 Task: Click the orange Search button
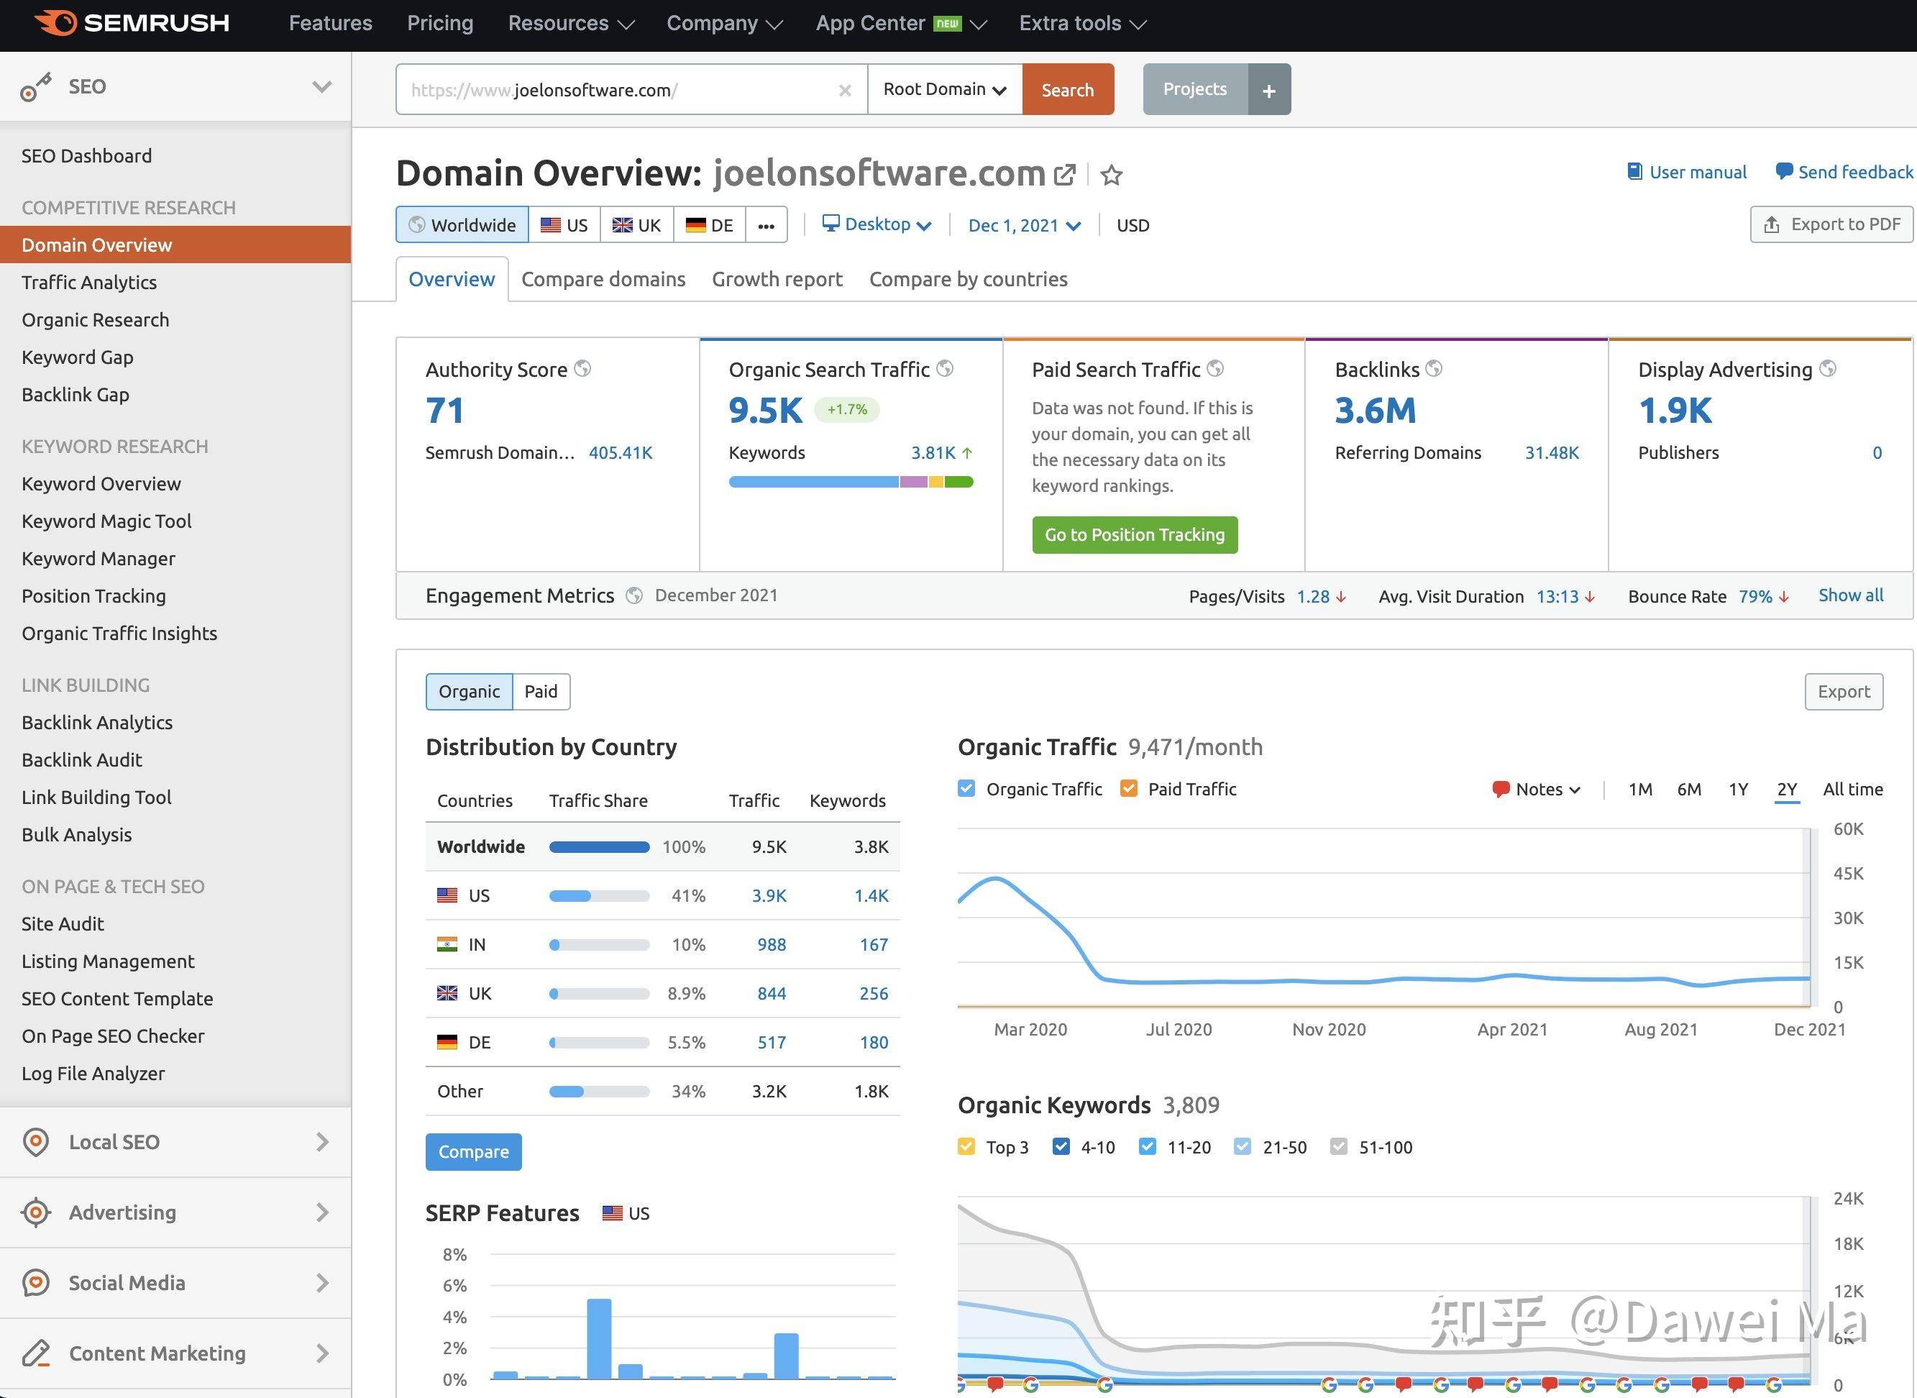[1068, 90]
